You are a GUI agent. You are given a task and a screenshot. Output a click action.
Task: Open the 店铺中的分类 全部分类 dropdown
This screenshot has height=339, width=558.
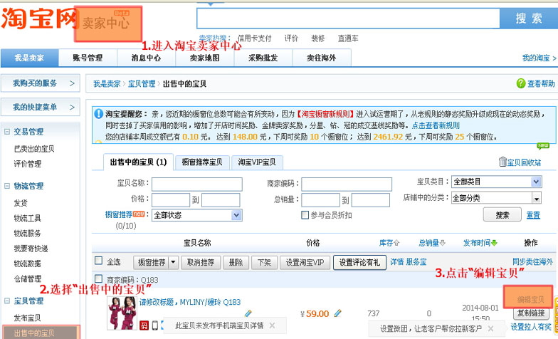tap(497, 198)
